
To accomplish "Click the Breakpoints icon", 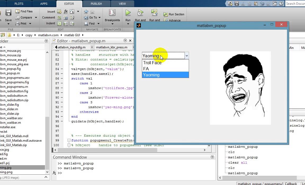I will coord(112,13).
